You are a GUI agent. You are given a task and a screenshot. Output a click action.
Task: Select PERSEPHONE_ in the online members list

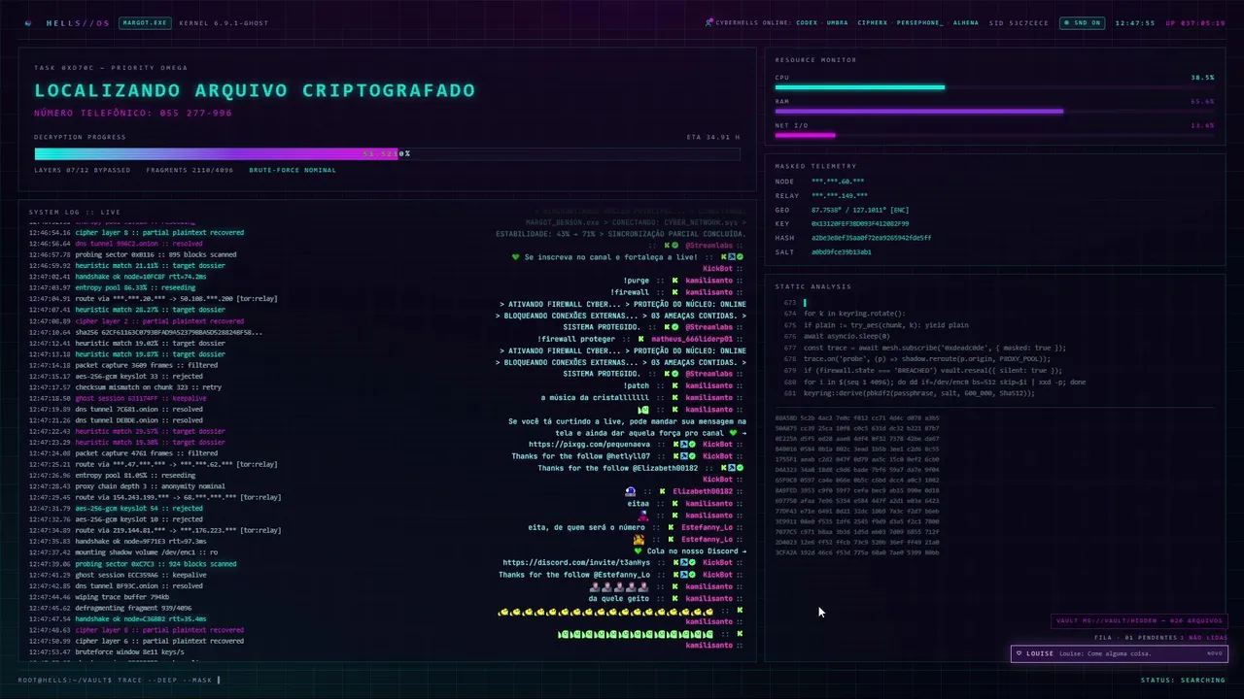tap(919, 22)
